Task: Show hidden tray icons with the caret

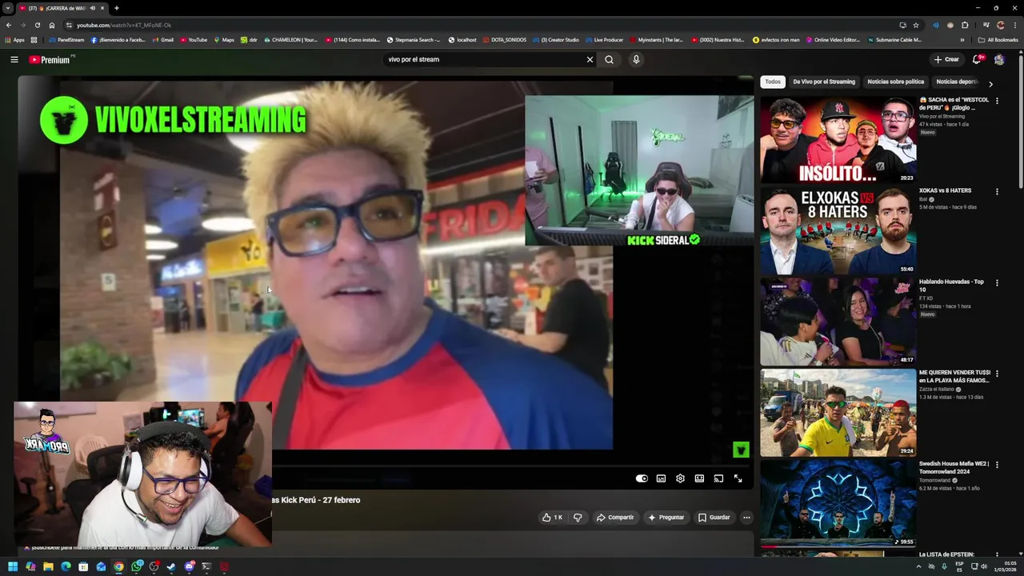Action: pos(918,566)
